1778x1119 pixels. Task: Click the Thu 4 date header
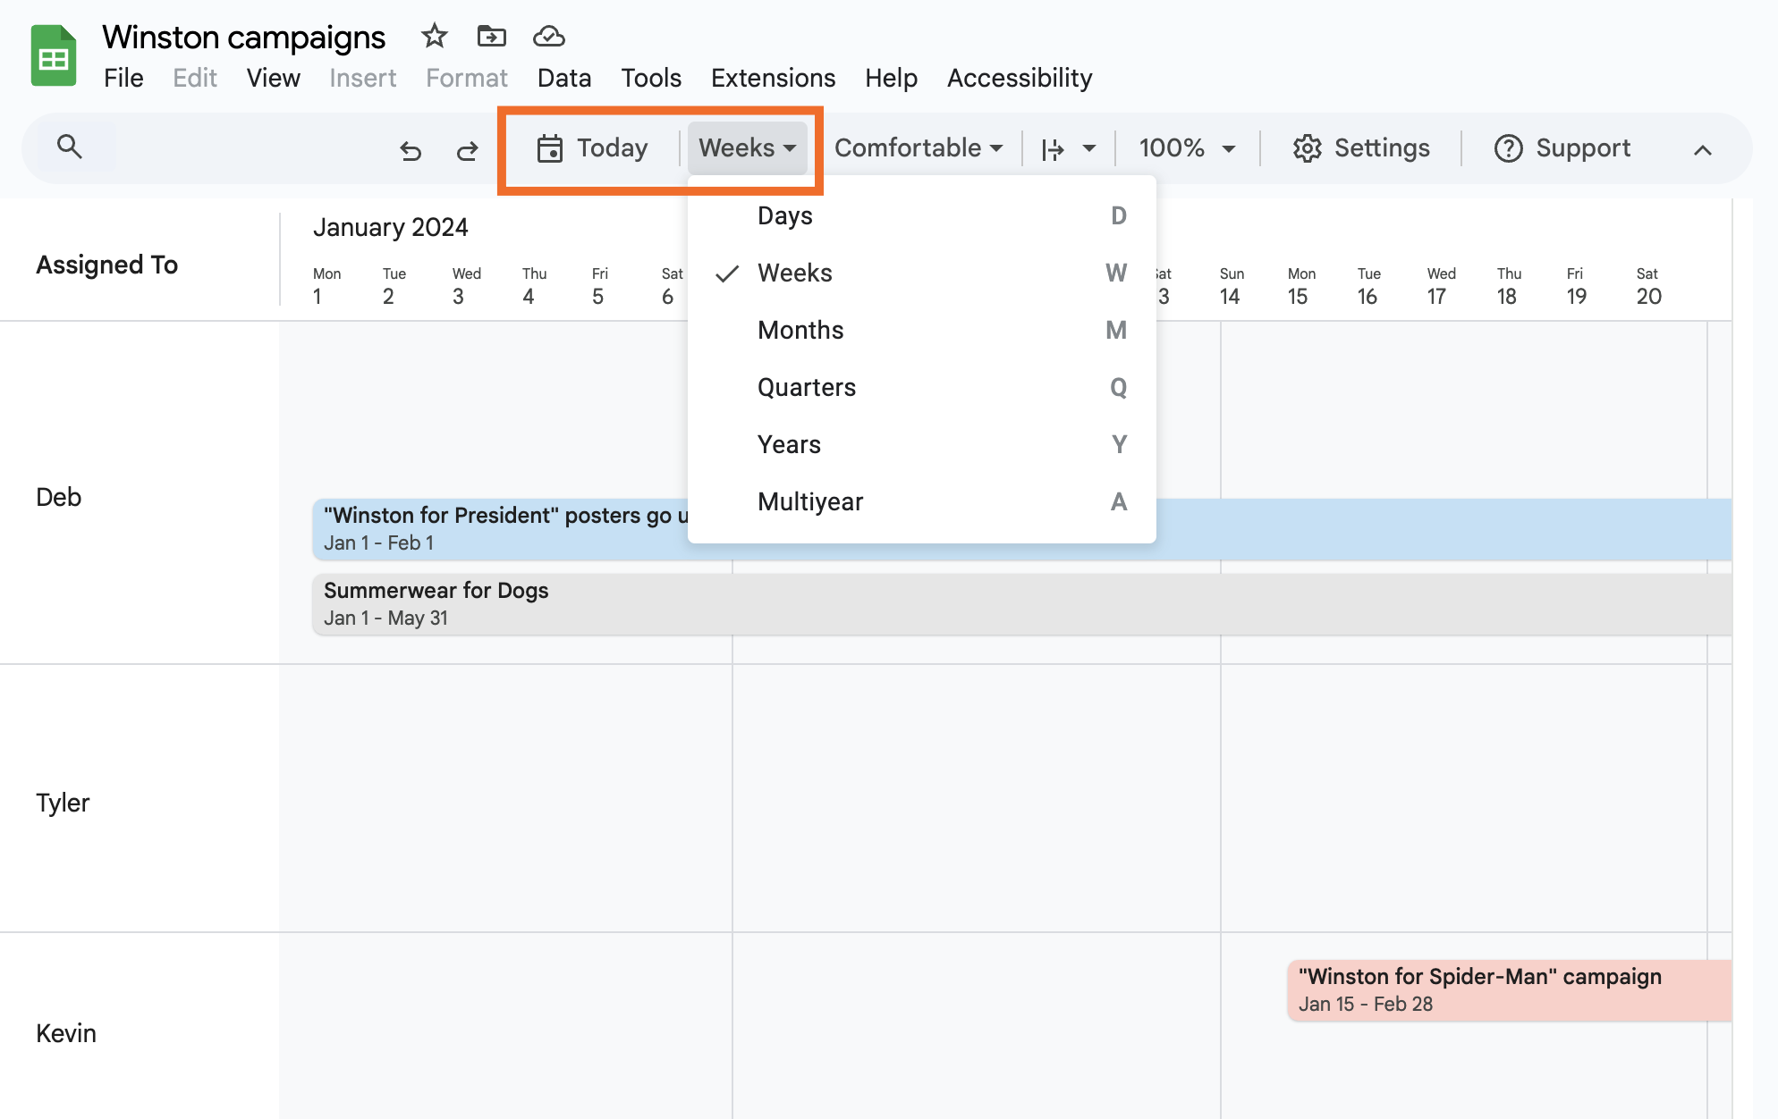click(x=534, y=286)
